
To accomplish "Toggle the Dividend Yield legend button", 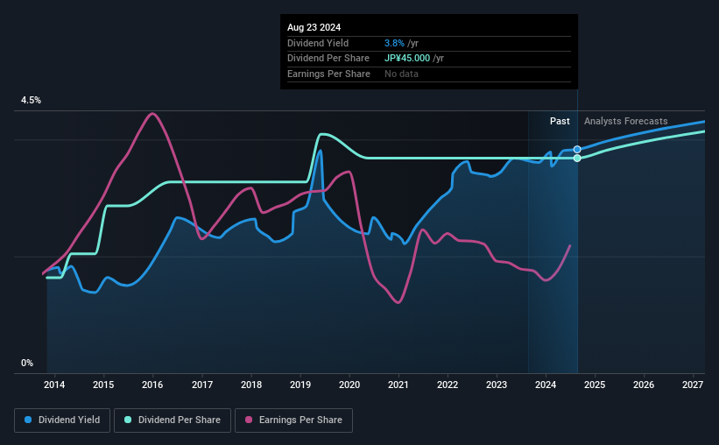I will pos(62,420).
